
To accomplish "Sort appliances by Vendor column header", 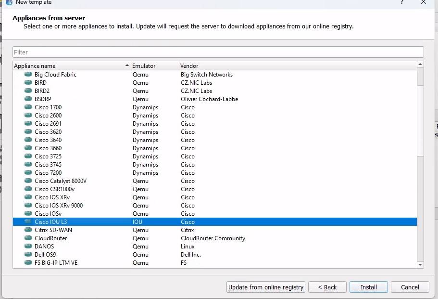I will click(297, 65).
